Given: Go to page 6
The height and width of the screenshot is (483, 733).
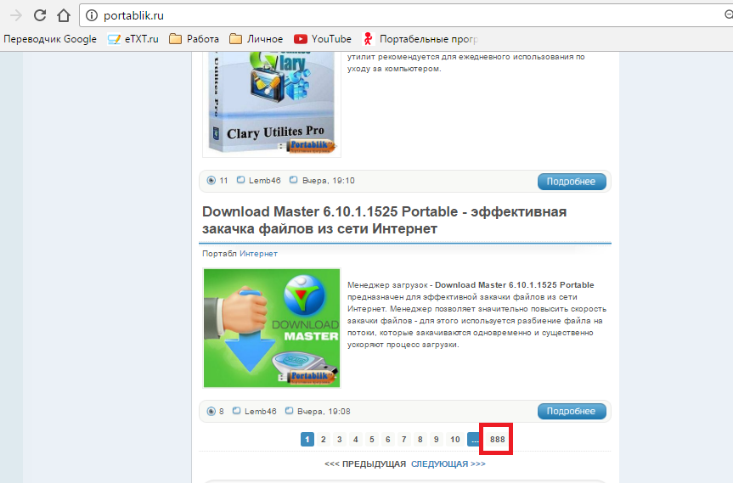Looking at the screenshot, I should [x=387, y=439].
